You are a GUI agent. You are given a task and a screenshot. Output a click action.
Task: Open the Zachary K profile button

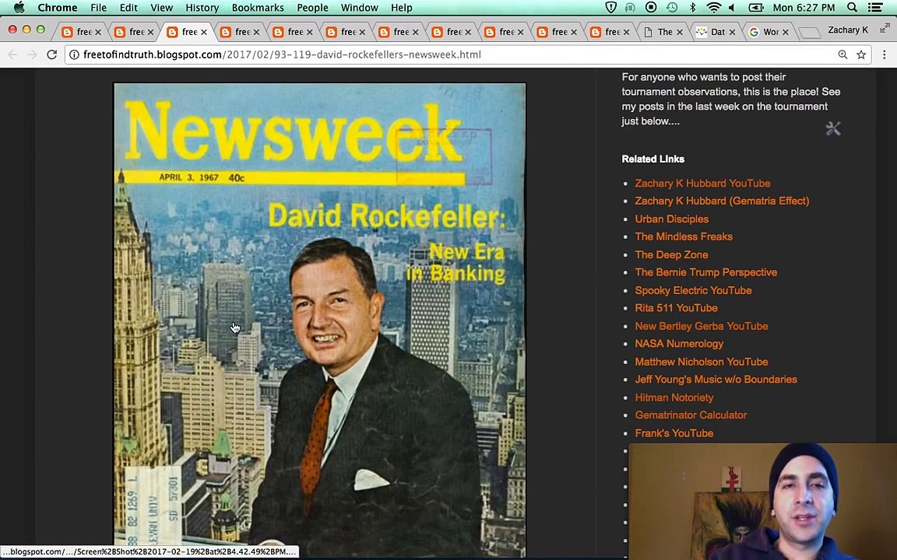tap(848, 30)
